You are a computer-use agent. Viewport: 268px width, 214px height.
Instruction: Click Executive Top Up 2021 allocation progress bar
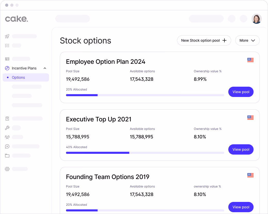(145, 153)
